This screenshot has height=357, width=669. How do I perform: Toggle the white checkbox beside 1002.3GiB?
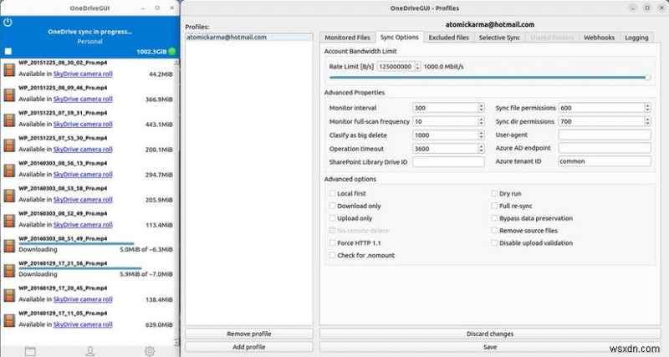coord(8,52)
